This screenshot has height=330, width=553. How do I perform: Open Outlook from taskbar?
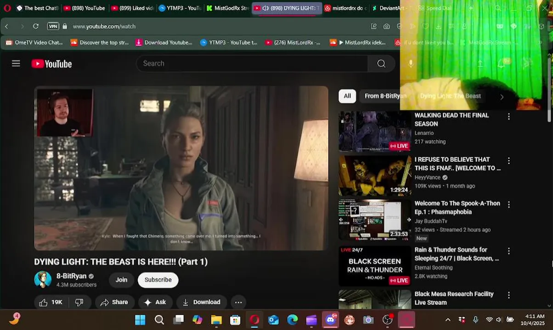click(273, 320)
